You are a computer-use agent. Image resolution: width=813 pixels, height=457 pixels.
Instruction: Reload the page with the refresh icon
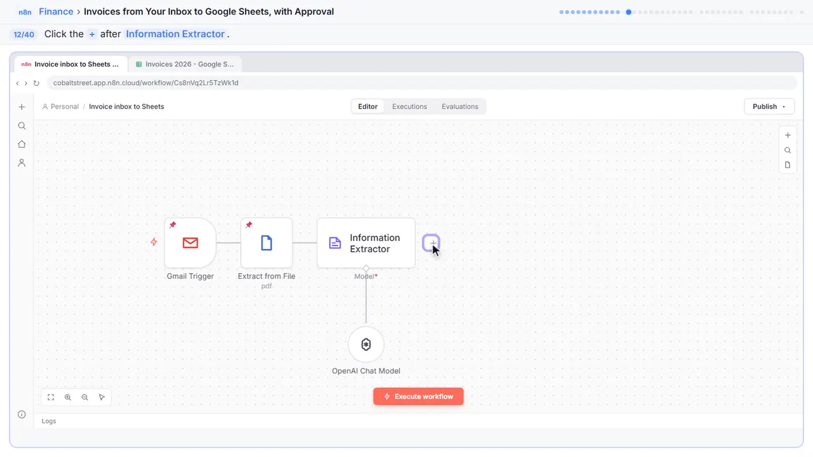tap(36, 83)
